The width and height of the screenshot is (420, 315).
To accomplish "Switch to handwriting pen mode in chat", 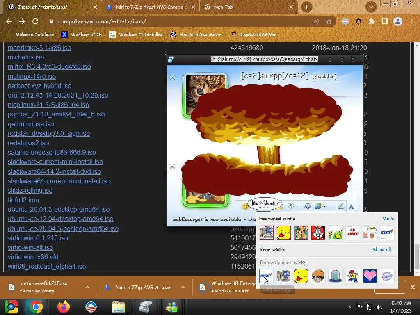I will click(341, 206).
